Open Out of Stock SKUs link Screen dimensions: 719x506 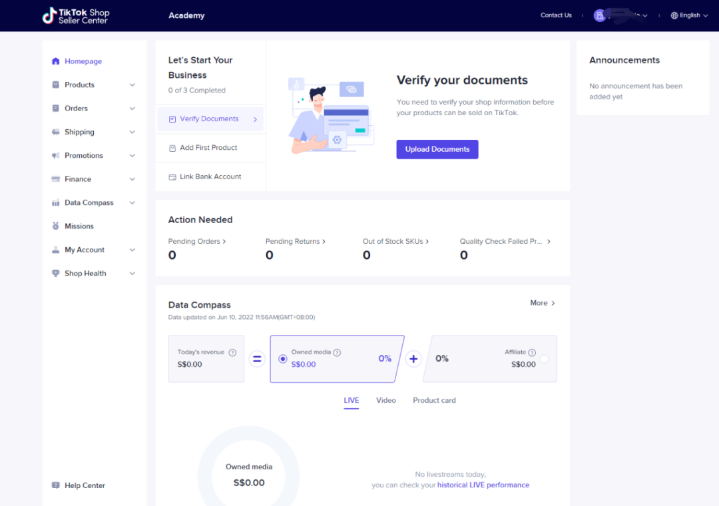pos(396,241)
